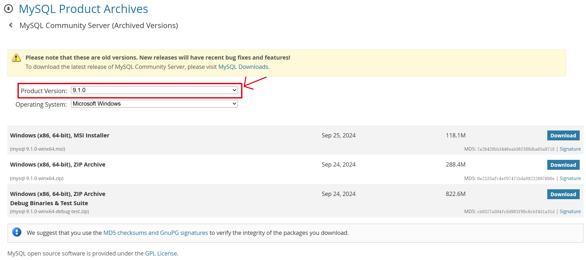Open MD5 checksums and GnuPG signatures link

point(156,233)
